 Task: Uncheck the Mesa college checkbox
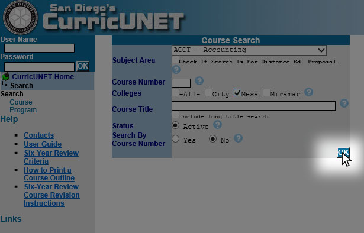[x=237, y=92]
